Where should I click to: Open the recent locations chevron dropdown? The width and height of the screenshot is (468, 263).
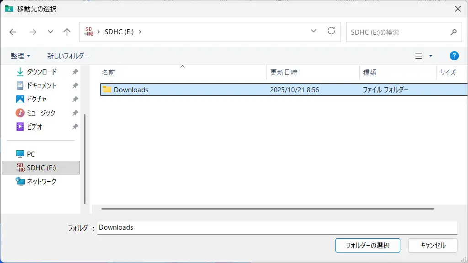click(50, 32)
